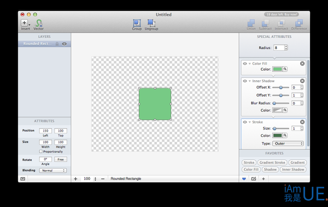This screenshot has height=207, width=328.
Task: Add Gradient from Favorites
Action: pos(297,162)
